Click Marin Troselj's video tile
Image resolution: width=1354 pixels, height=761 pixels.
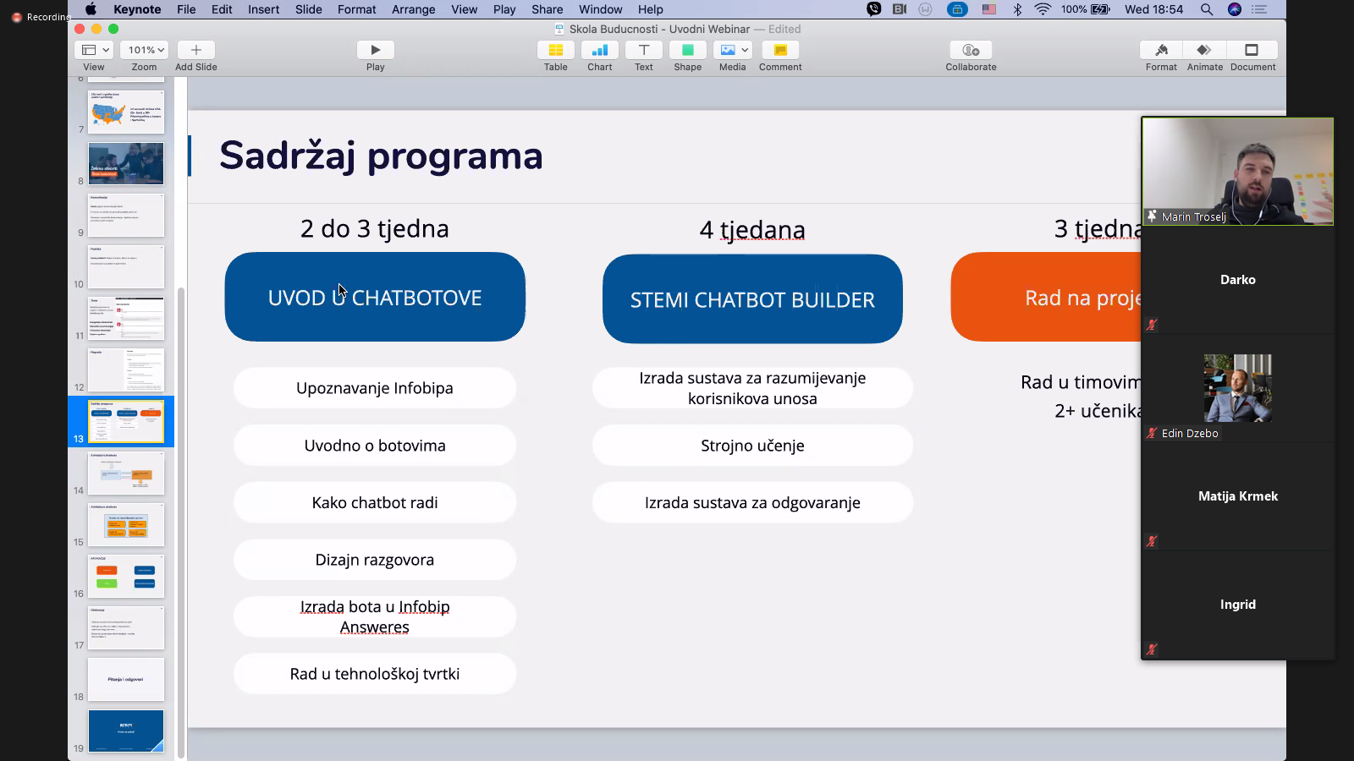coord(1237,172)
